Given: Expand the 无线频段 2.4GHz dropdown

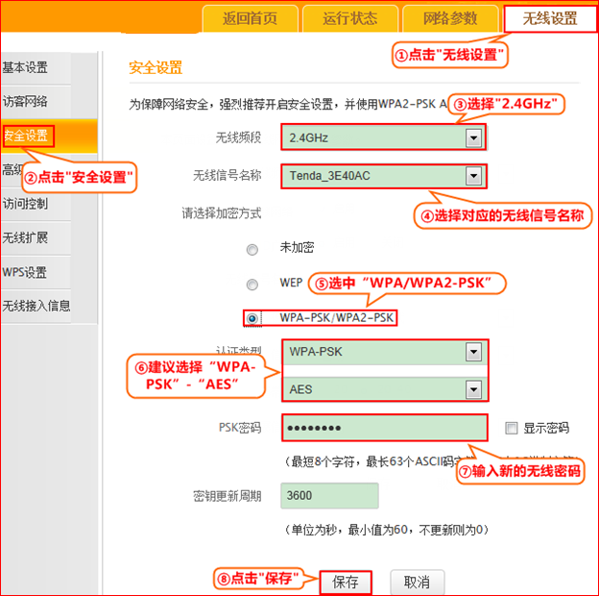Looking at the screenshot, I should point(472,137).
